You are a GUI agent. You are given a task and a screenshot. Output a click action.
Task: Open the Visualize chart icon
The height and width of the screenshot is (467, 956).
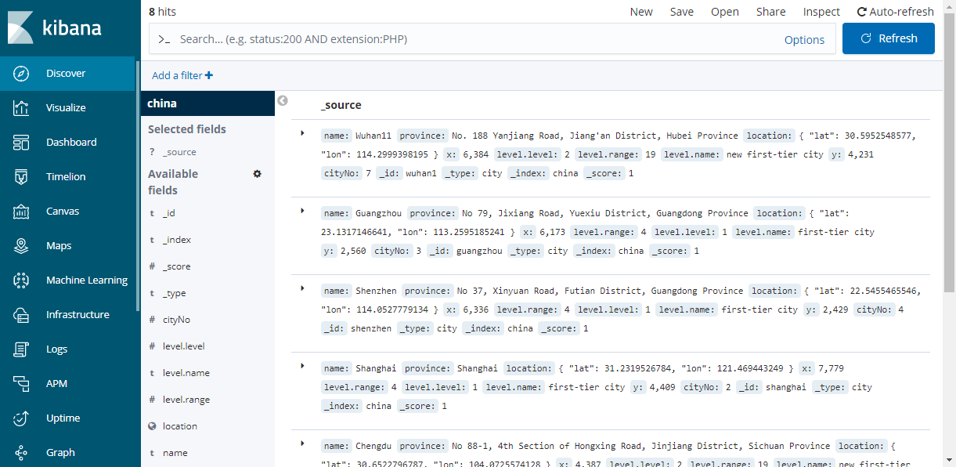[x=21, y=108]
